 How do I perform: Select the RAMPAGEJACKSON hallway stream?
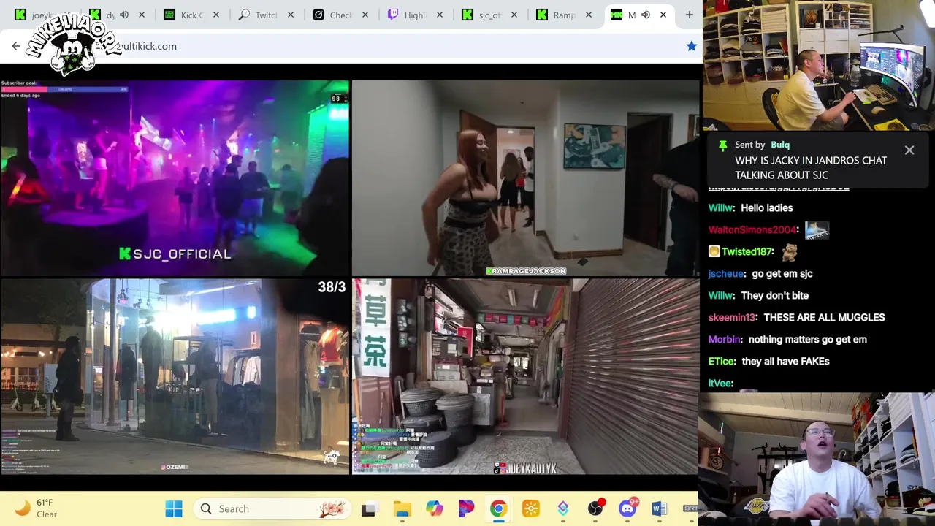coord(525,178)
